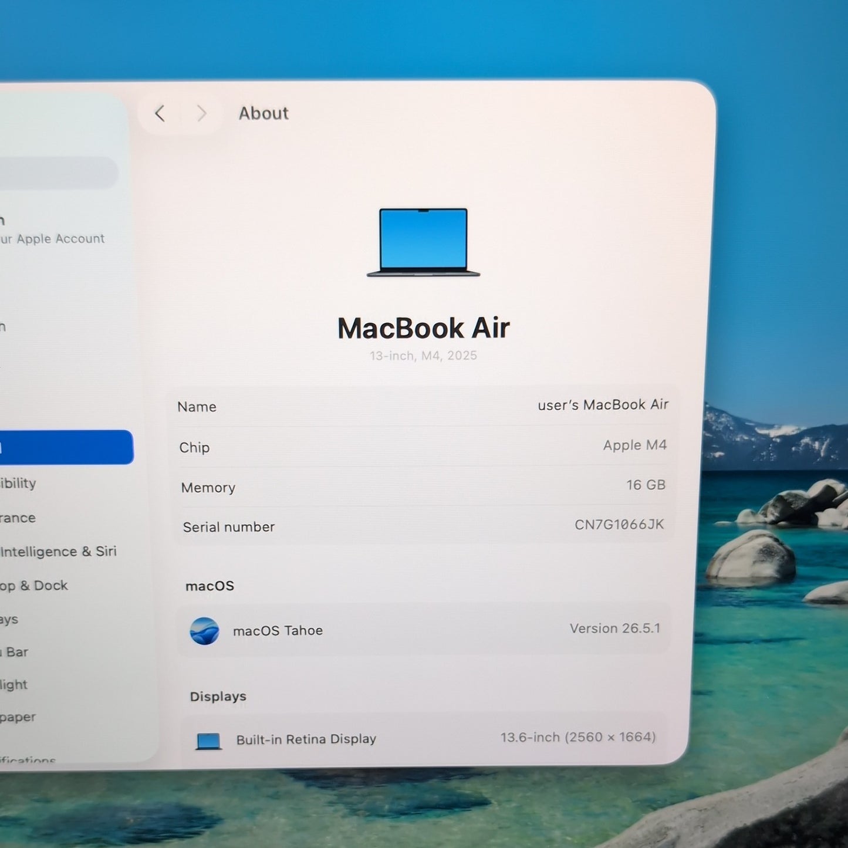
Task: Click the "Serial number" label
Action: pos(229,527)
